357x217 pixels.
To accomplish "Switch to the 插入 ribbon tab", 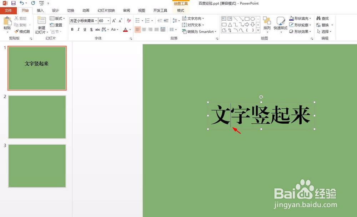I will pyautogui.click(x=40, y=10).
